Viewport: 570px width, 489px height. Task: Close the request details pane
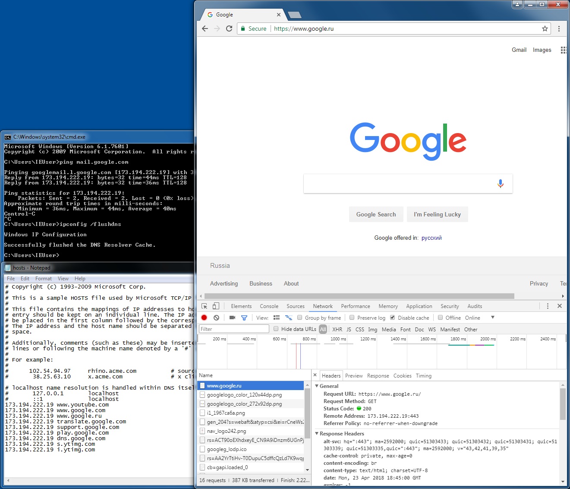click(315, 375)
